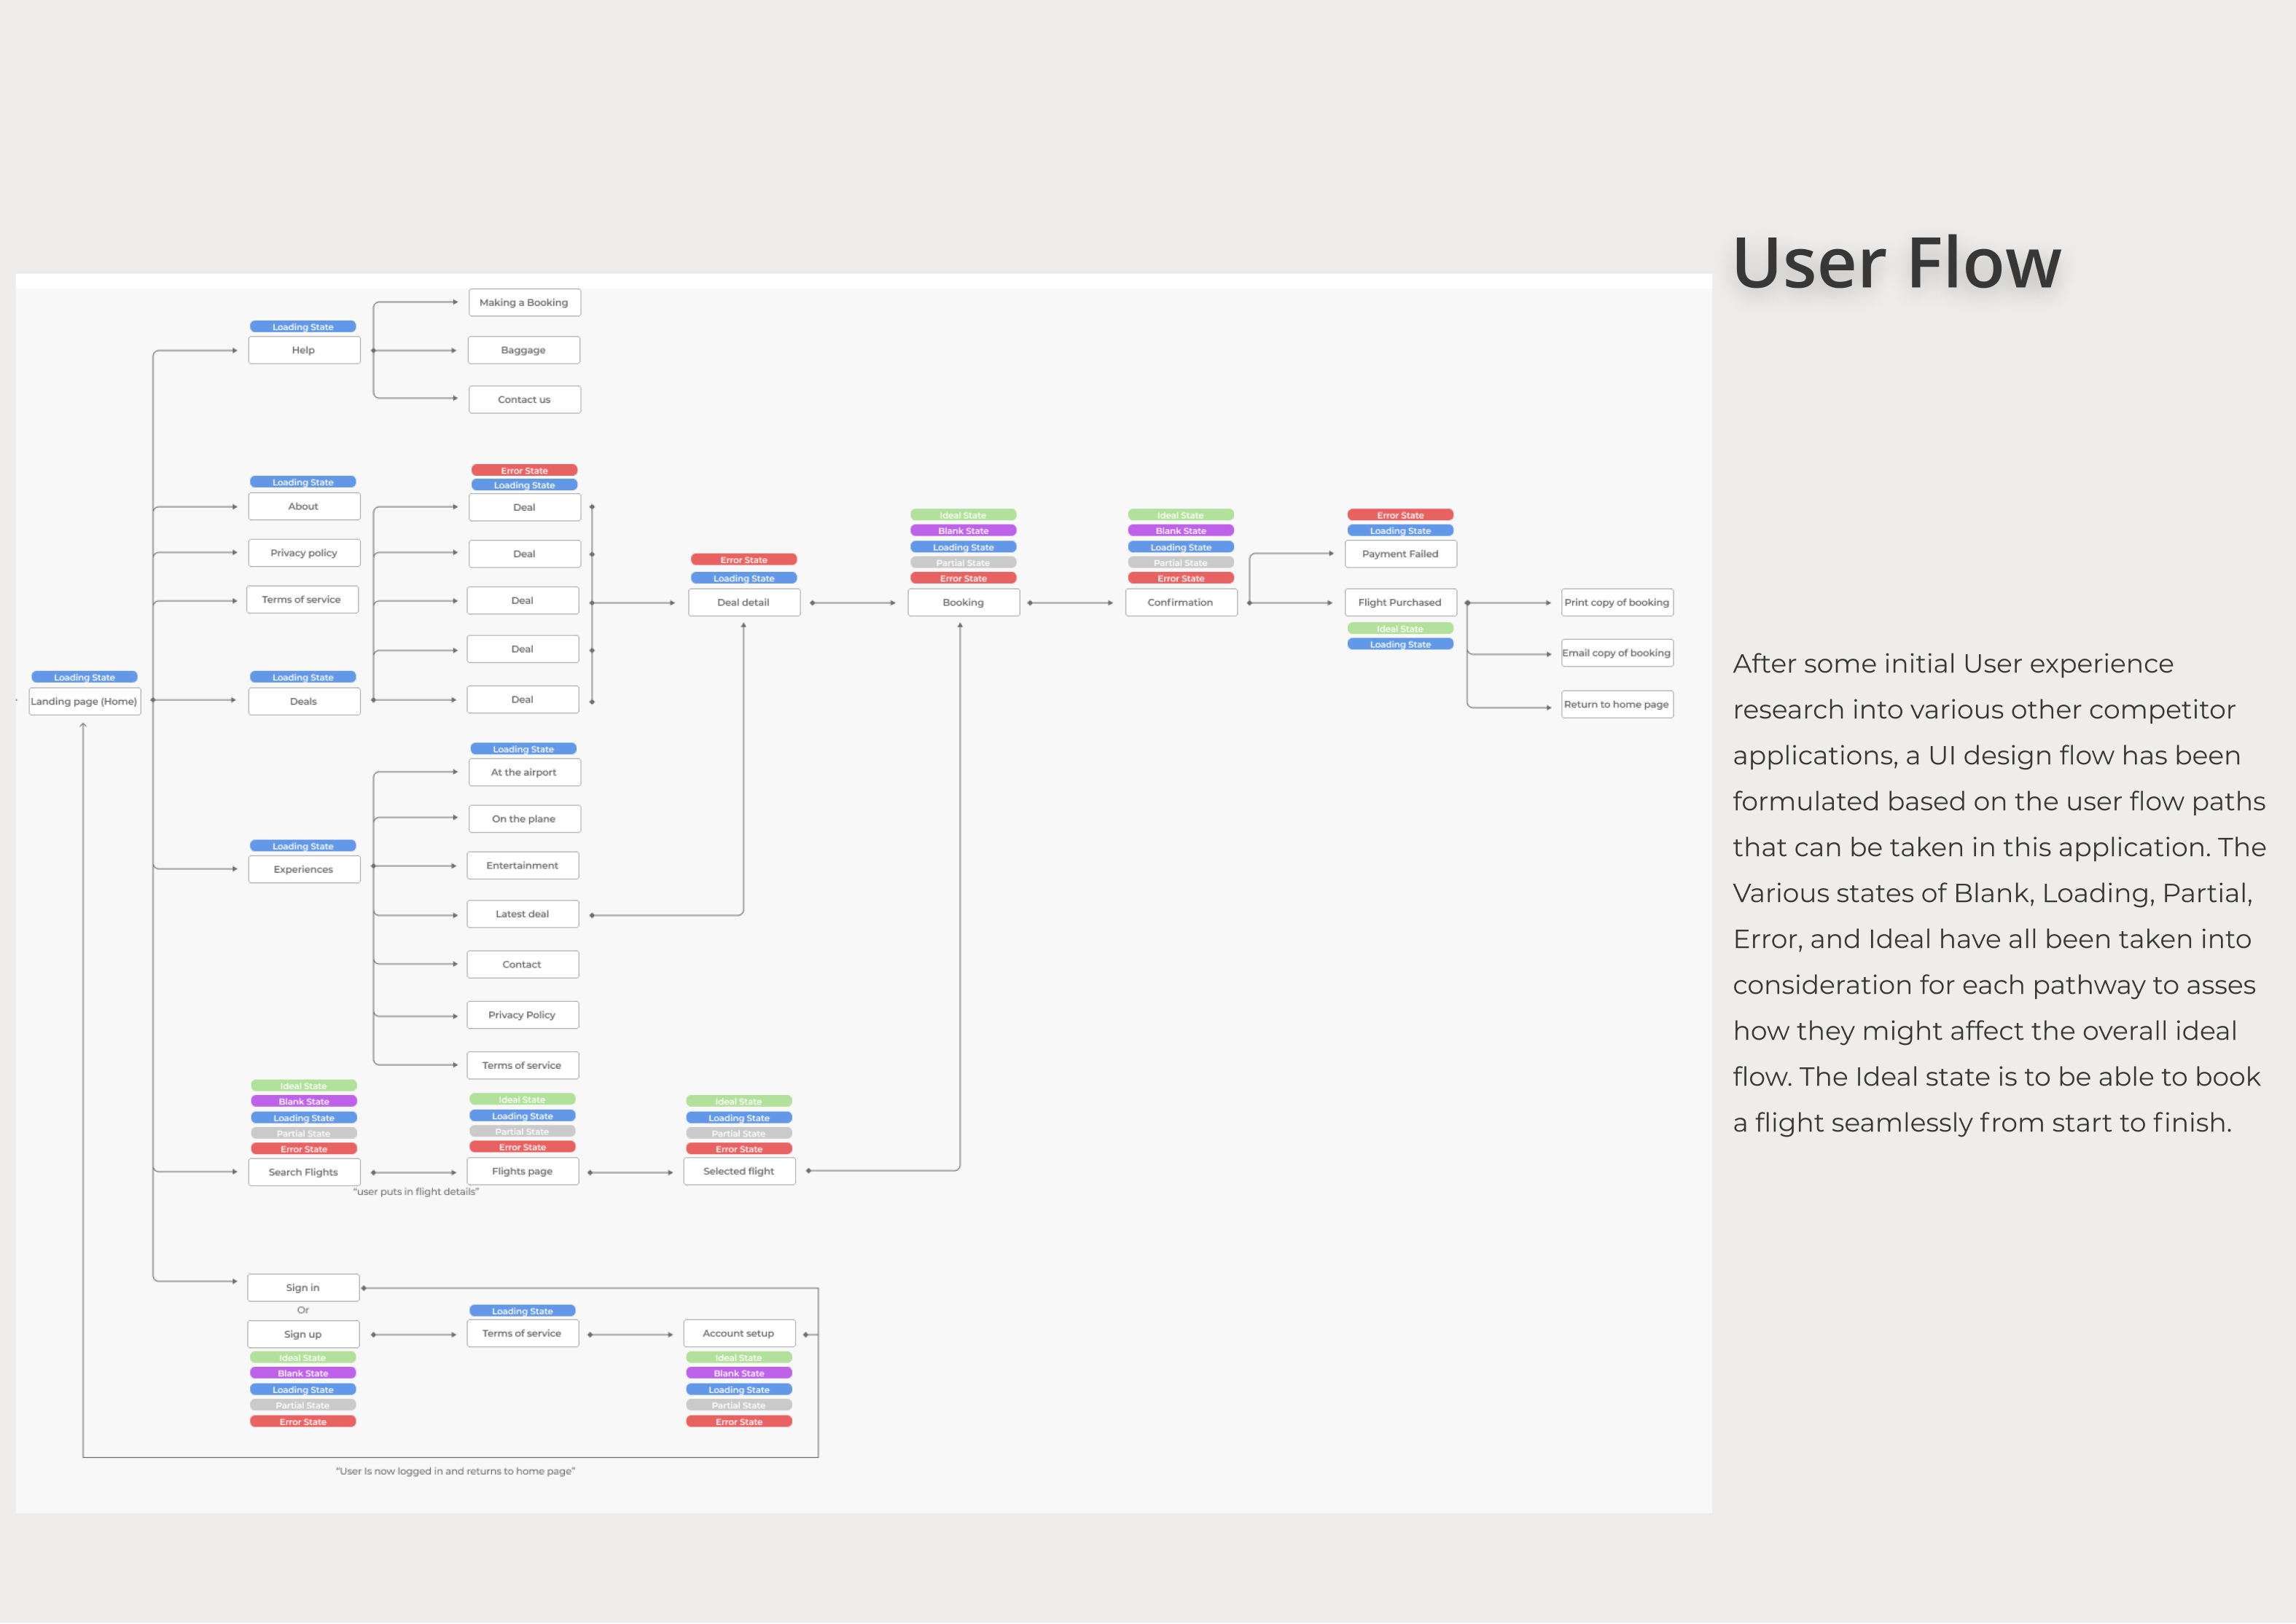
Task: Click the Contact us box
Action: (523, 399)
